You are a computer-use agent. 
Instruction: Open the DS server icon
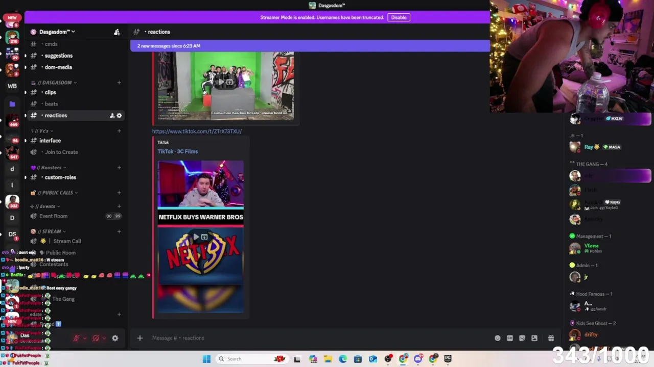(x=12, y=234)
